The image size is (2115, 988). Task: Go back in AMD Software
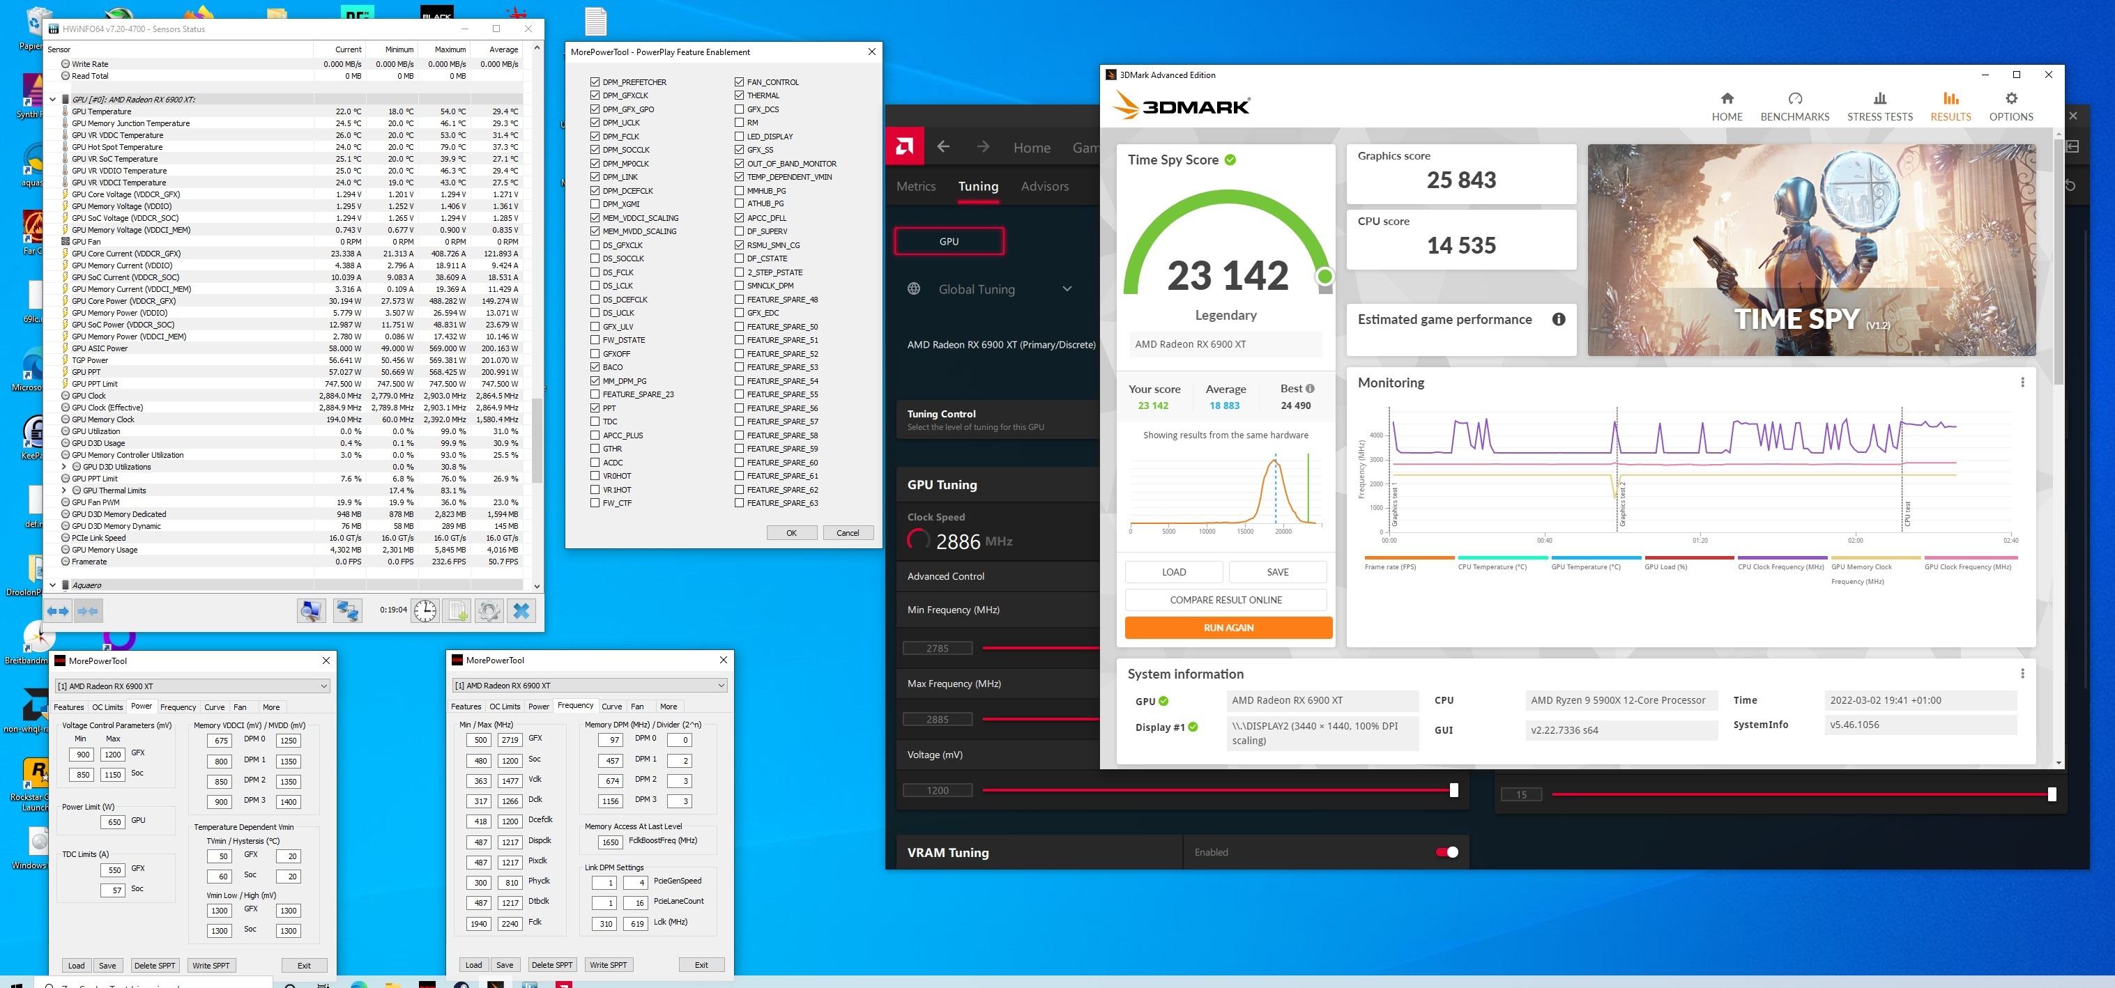(943, 147)
